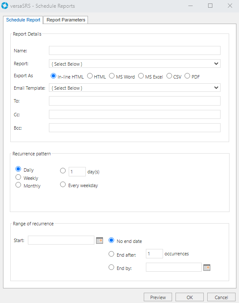Select the every N day(s) option

(x=63, y=171)
